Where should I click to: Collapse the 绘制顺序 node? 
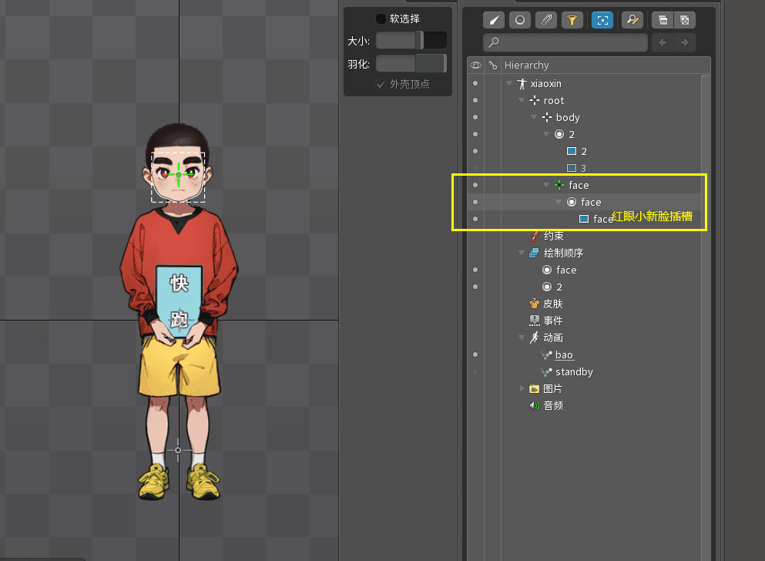click(x=522, y=254)
